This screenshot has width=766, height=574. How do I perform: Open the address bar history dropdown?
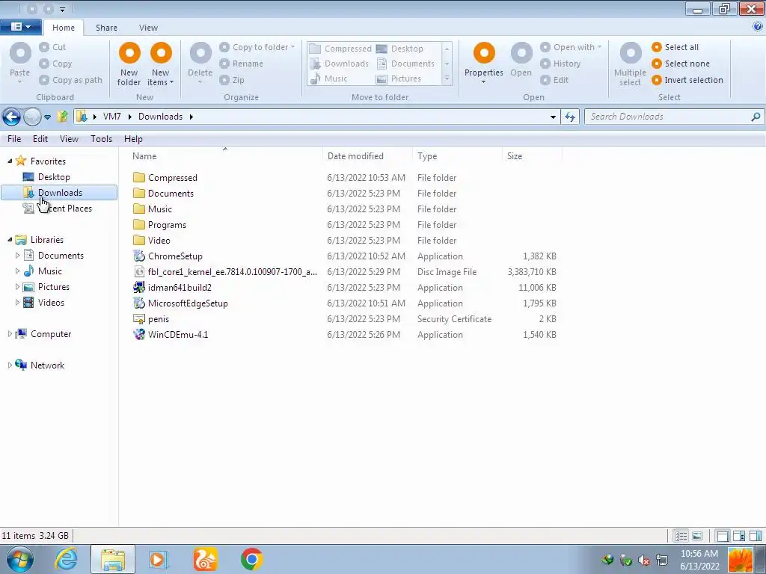click(x=553, y=117)
